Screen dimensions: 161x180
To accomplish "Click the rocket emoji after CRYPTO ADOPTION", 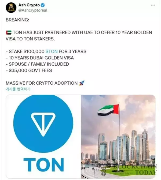I will 82,83.
